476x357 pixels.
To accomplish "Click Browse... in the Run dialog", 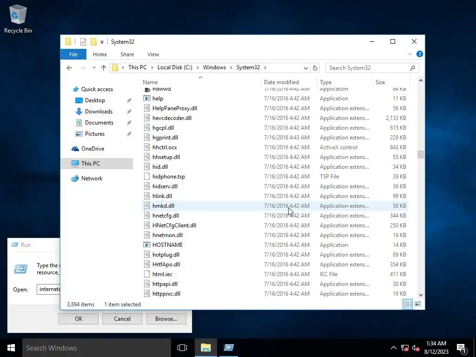I will click(x=166, y=319).
